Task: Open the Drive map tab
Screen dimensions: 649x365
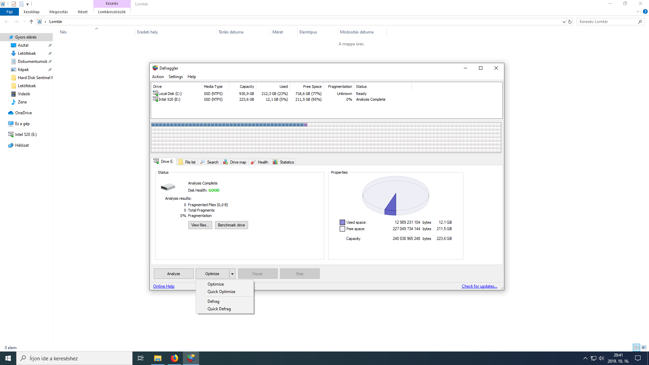Action: click(235, 162)
